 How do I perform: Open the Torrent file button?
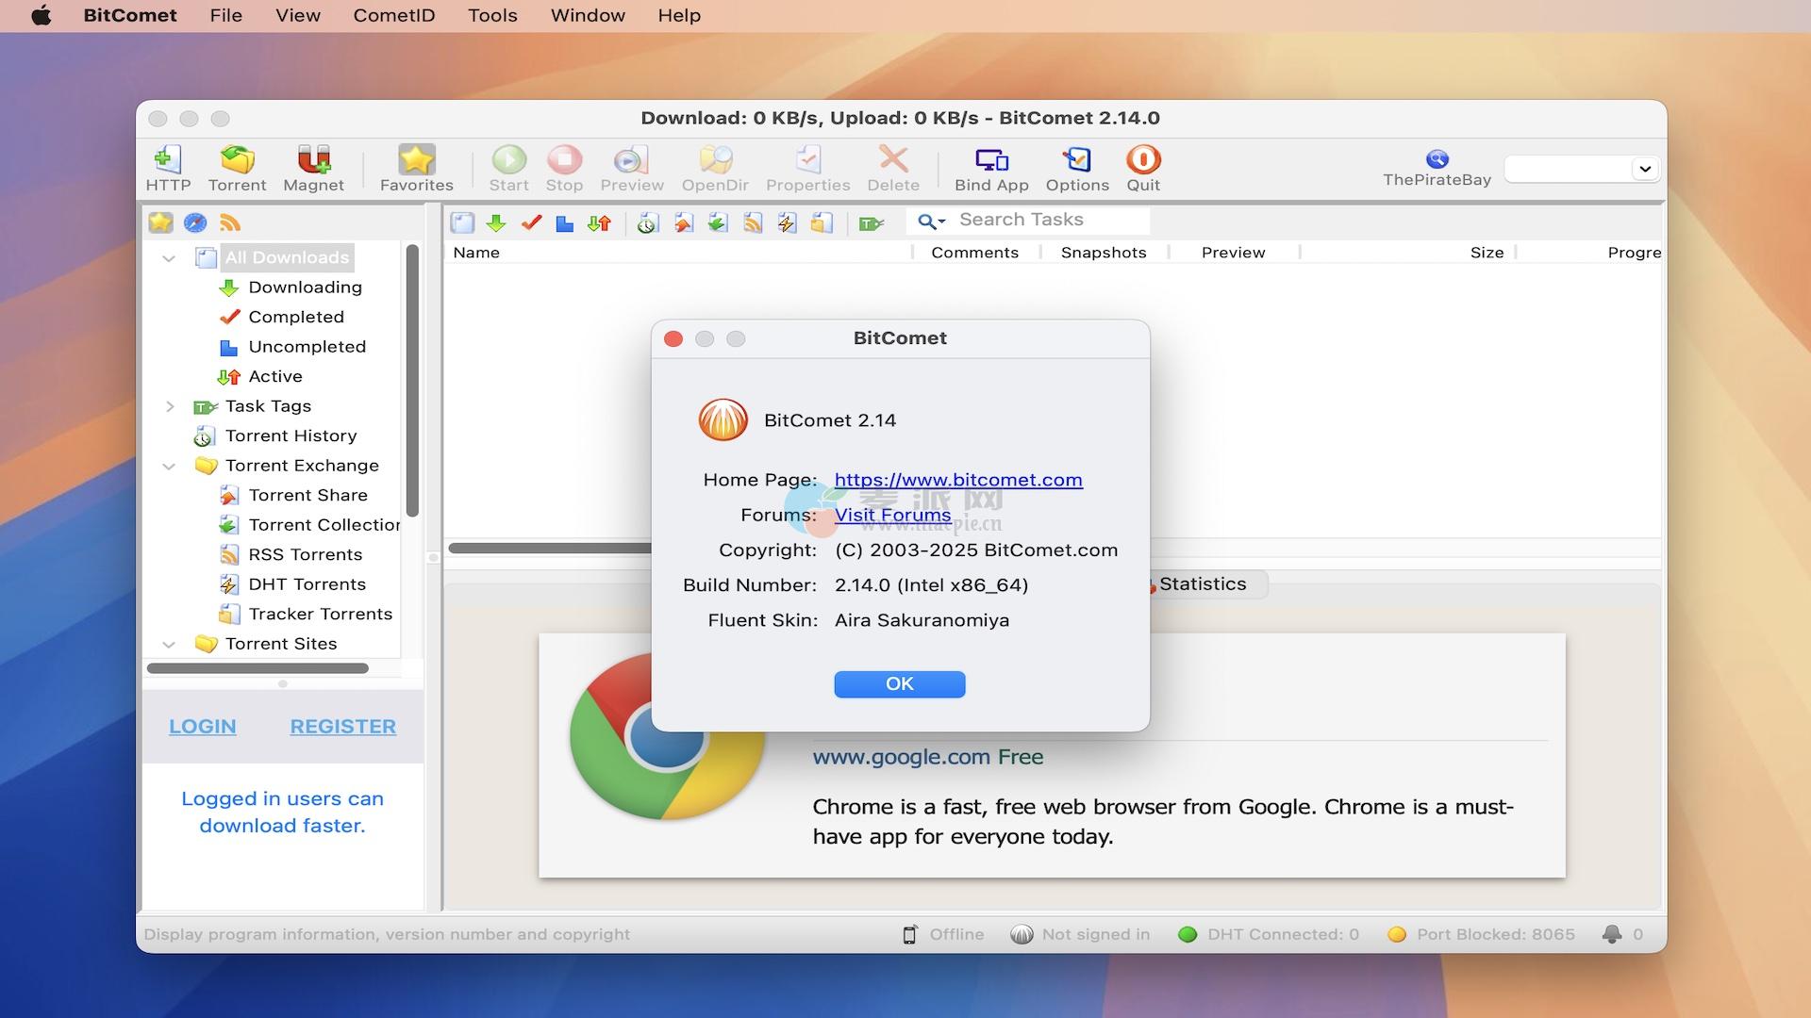(237, 169)
